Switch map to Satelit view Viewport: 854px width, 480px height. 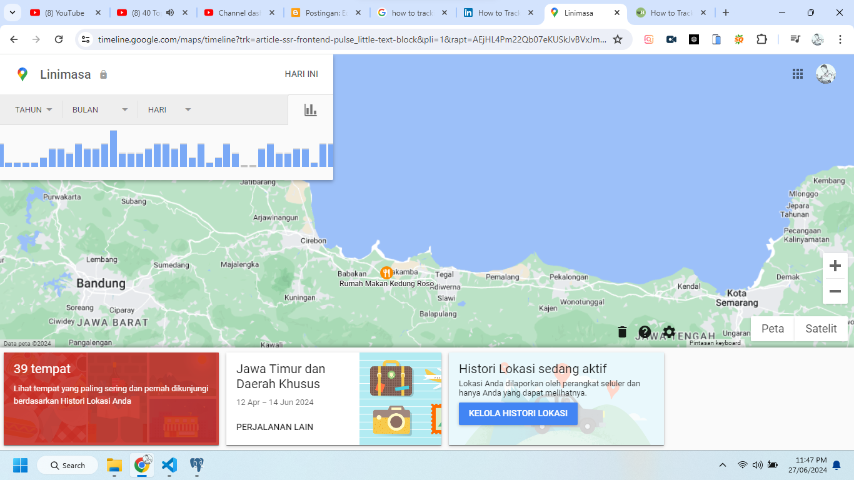821,329
